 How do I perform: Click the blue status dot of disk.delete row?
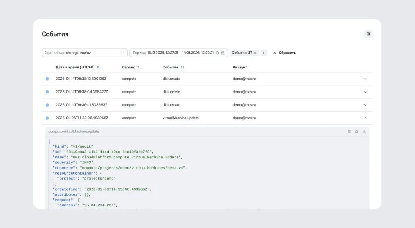[x=47, y=92]
